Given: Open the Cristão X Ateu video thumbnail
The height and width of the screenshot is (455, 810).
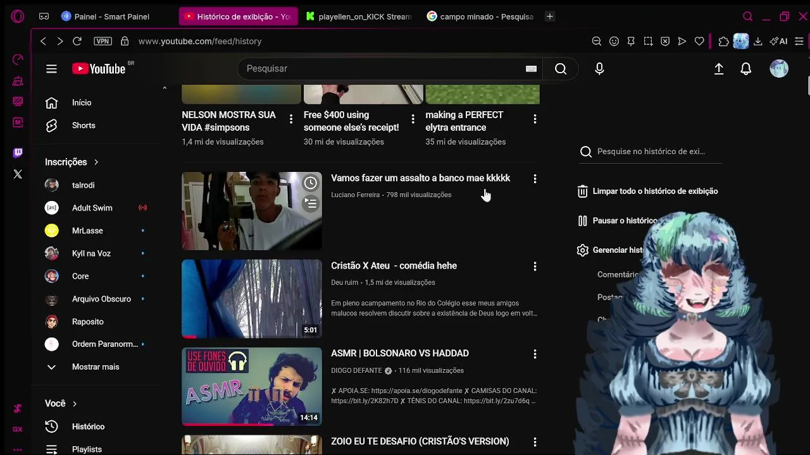Looking at the screenshot, I should click(252, 299).
